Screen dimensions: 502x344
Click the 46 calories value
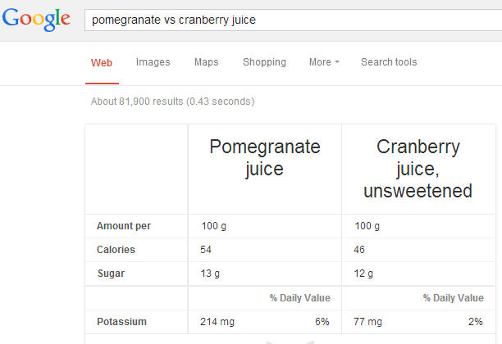tap(360, 250)
